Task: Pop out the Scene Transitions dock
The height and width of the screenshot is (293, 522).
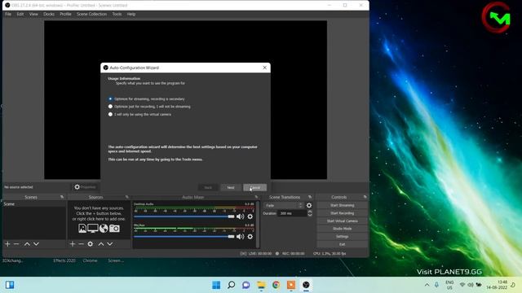Action: [310, 197]
